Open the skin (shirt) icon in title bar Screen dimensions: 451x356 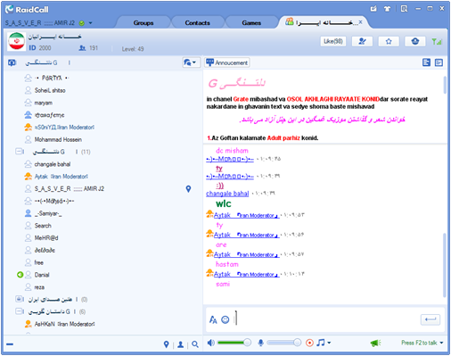pyautogui.click(x=387, y=9)
